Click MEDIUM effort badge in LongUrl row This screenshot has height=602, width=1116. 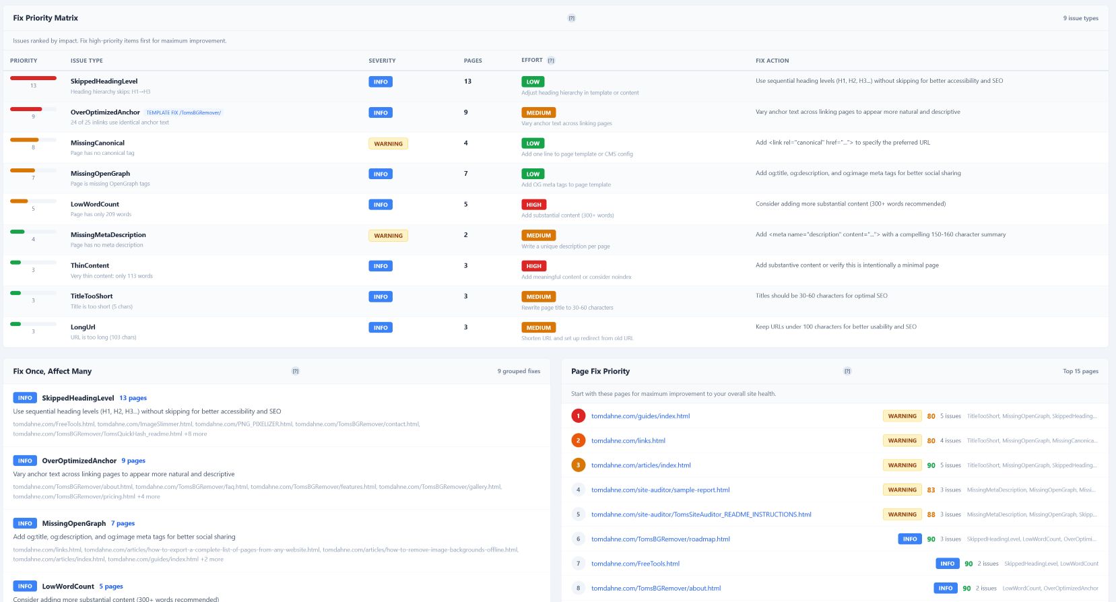pyautogui.click(x=538, y=327)
